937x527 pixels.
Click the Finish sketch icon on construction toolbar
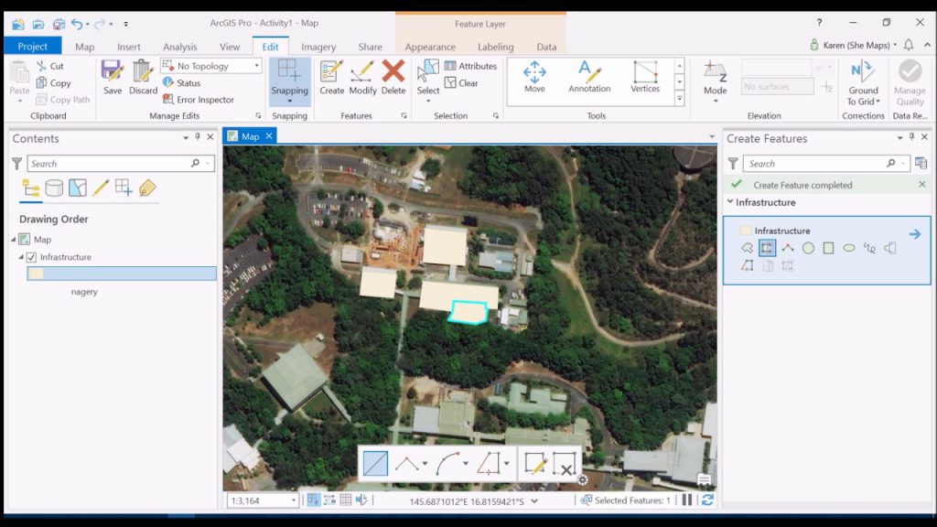(535, 464)
